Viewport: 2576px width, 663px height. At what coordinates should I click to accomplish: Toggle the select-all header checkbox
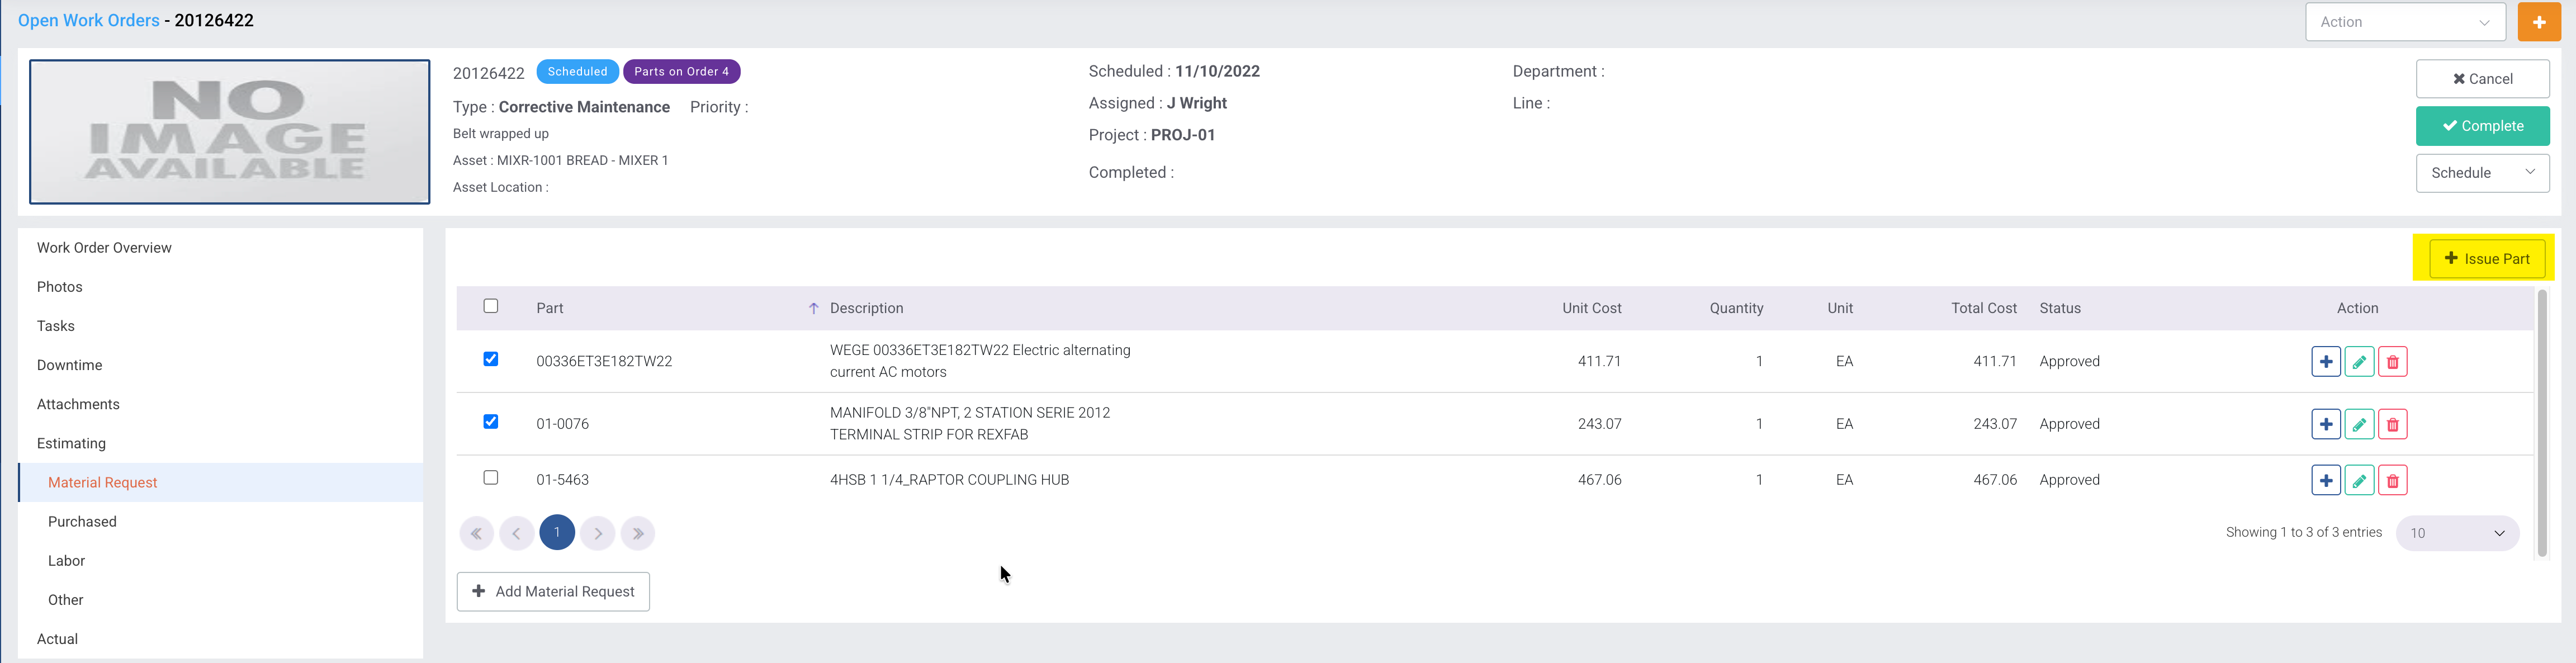point(490,306)
